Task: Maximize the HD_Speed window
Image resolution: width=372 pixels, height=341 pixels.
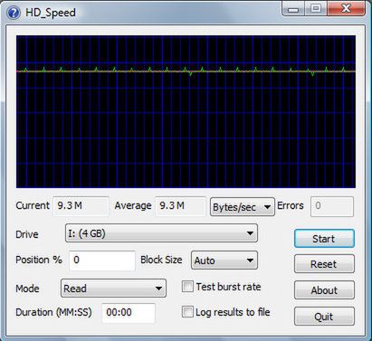Action: [316, 9]
